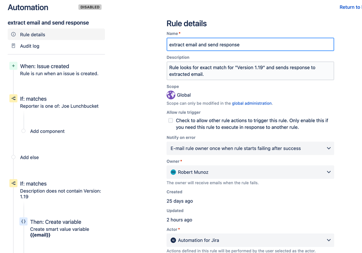
Task: Open the Notify on error dropdown
Action: 250,148
